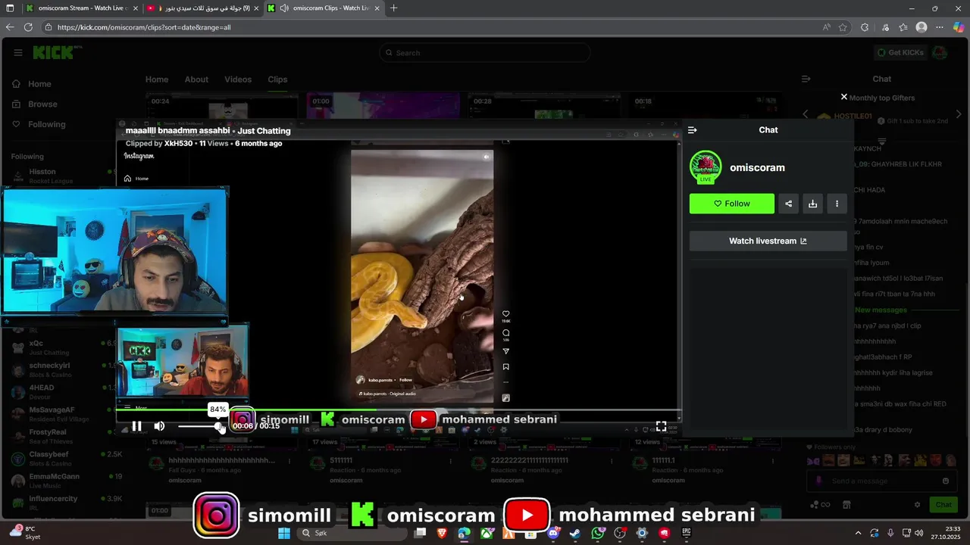Click the Chat button in background chat

point(943,505)
